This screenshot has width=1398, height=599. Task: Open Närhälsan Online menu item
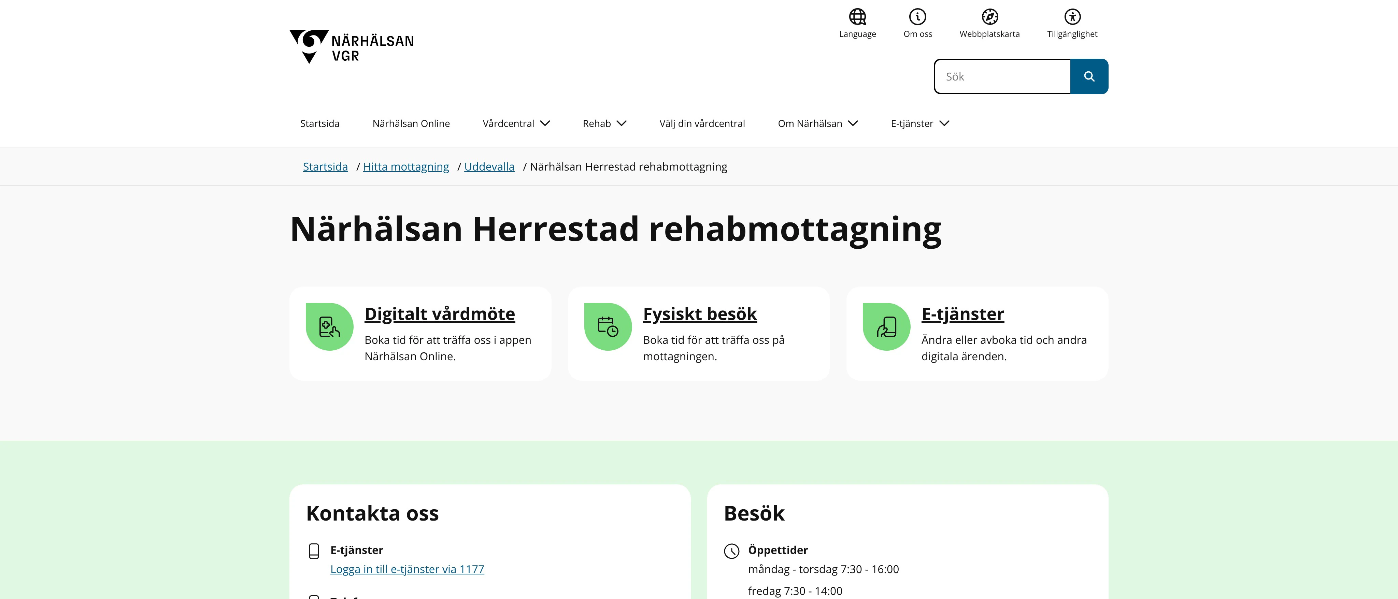coord(411,124)
